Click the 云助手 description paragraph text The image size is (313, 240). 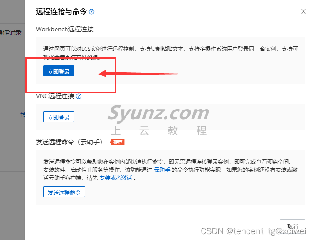coord(171,170)
